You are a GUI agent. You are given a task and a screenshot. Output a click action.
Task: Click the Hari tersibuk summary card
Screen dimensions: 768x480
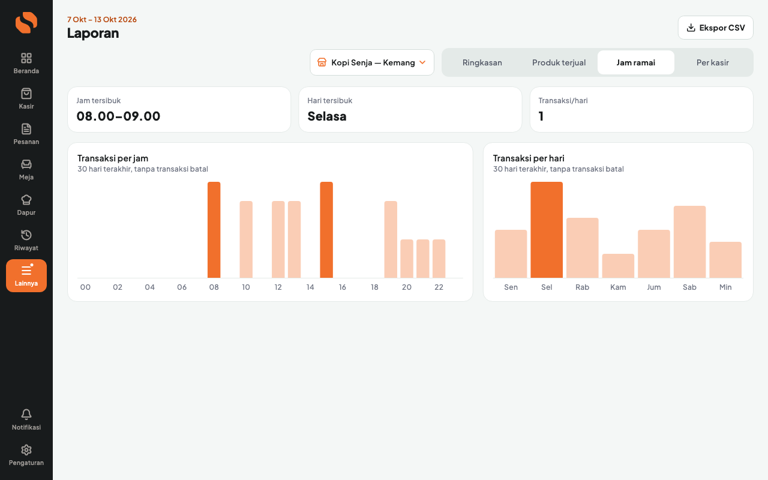[x=410, y=109]
